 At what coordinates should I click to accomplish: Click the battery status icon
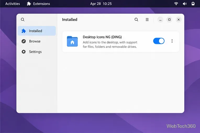(193, 4)
